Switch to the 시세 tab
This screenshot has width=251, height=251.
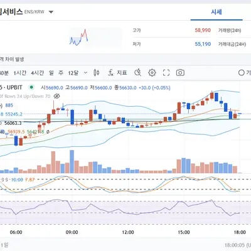pyautogui.click(x=216, y=12)
